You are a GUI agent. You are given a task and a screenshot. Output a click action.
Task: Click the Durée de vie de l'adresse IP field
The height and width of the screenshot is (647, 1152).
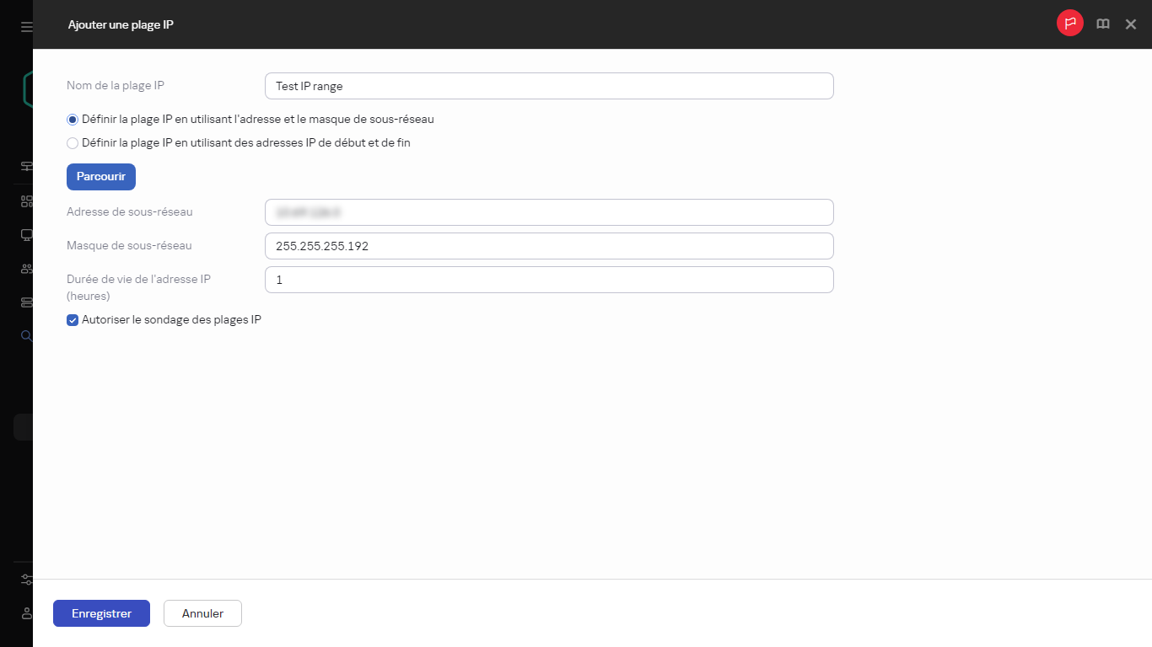(549, 280)
